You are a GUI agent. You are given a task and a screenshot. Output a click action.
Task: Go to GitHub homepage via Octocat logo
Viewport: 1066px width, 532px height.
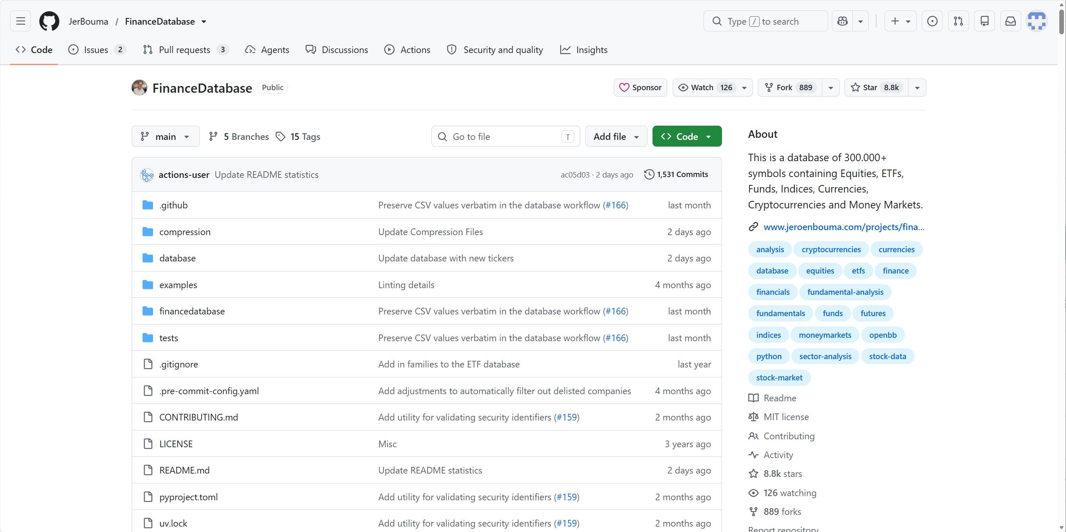coord(49,21)
